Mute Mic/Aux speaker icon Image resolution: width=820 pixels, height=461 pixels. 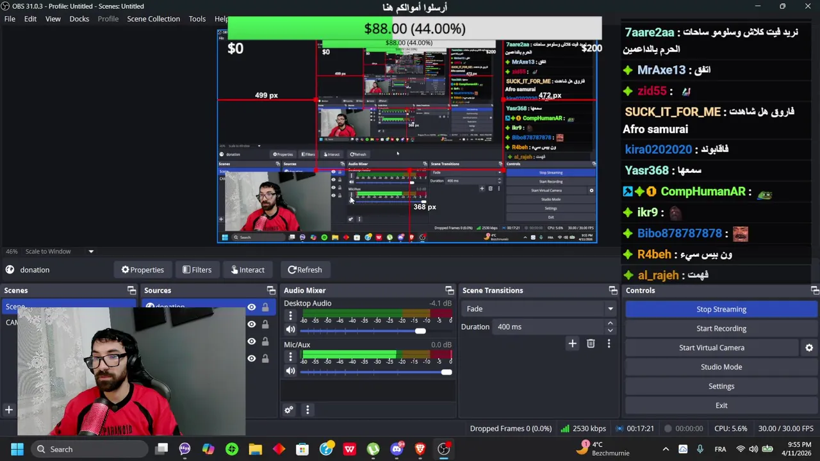pyautogui.click(x=290, y=371)
